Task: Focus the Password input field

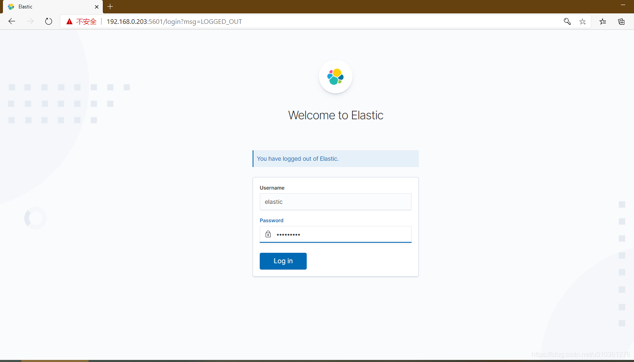Action: (x=336, y=234)
